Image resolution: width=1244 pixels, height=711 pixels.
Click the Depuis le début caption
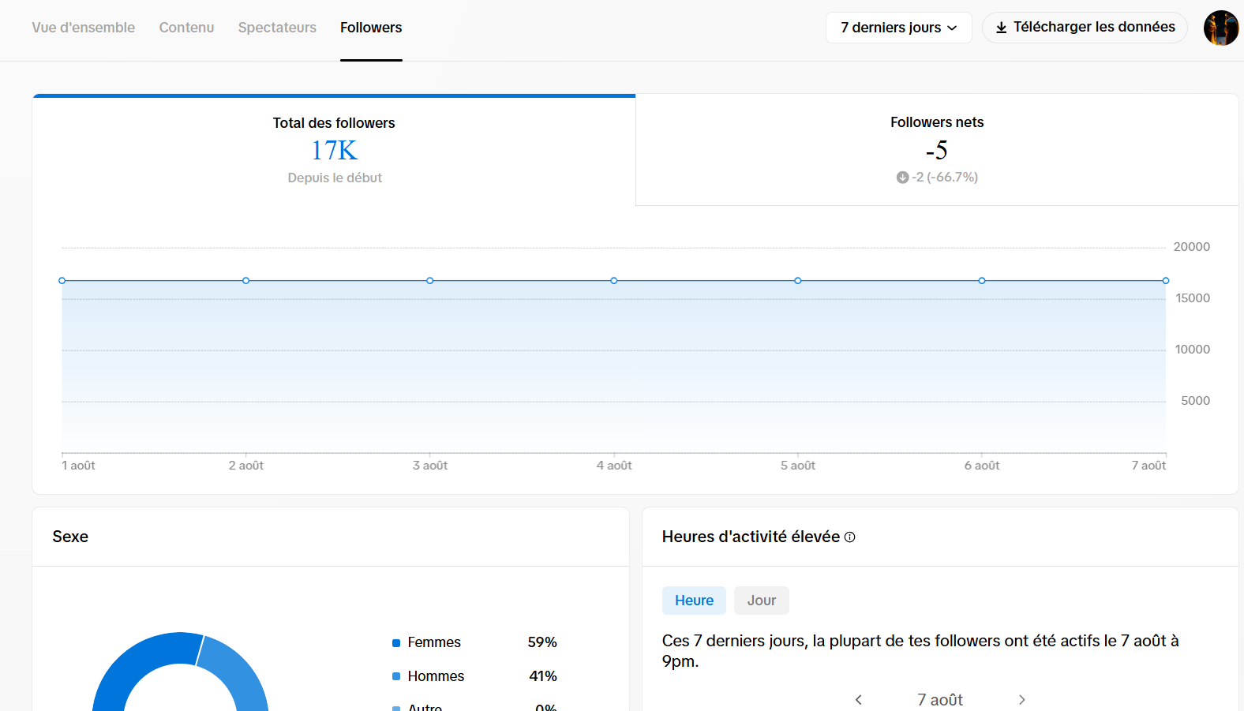[335, 178]
